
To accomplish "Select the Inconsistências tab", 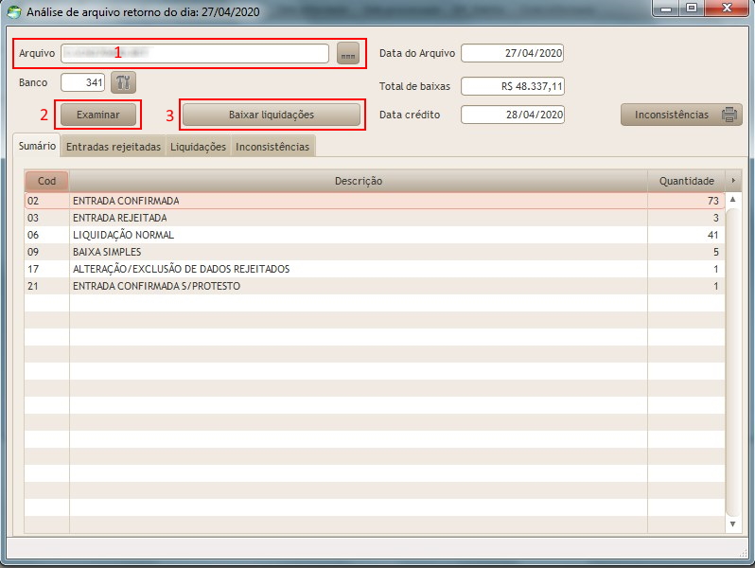I will click(x=272, y=147).
